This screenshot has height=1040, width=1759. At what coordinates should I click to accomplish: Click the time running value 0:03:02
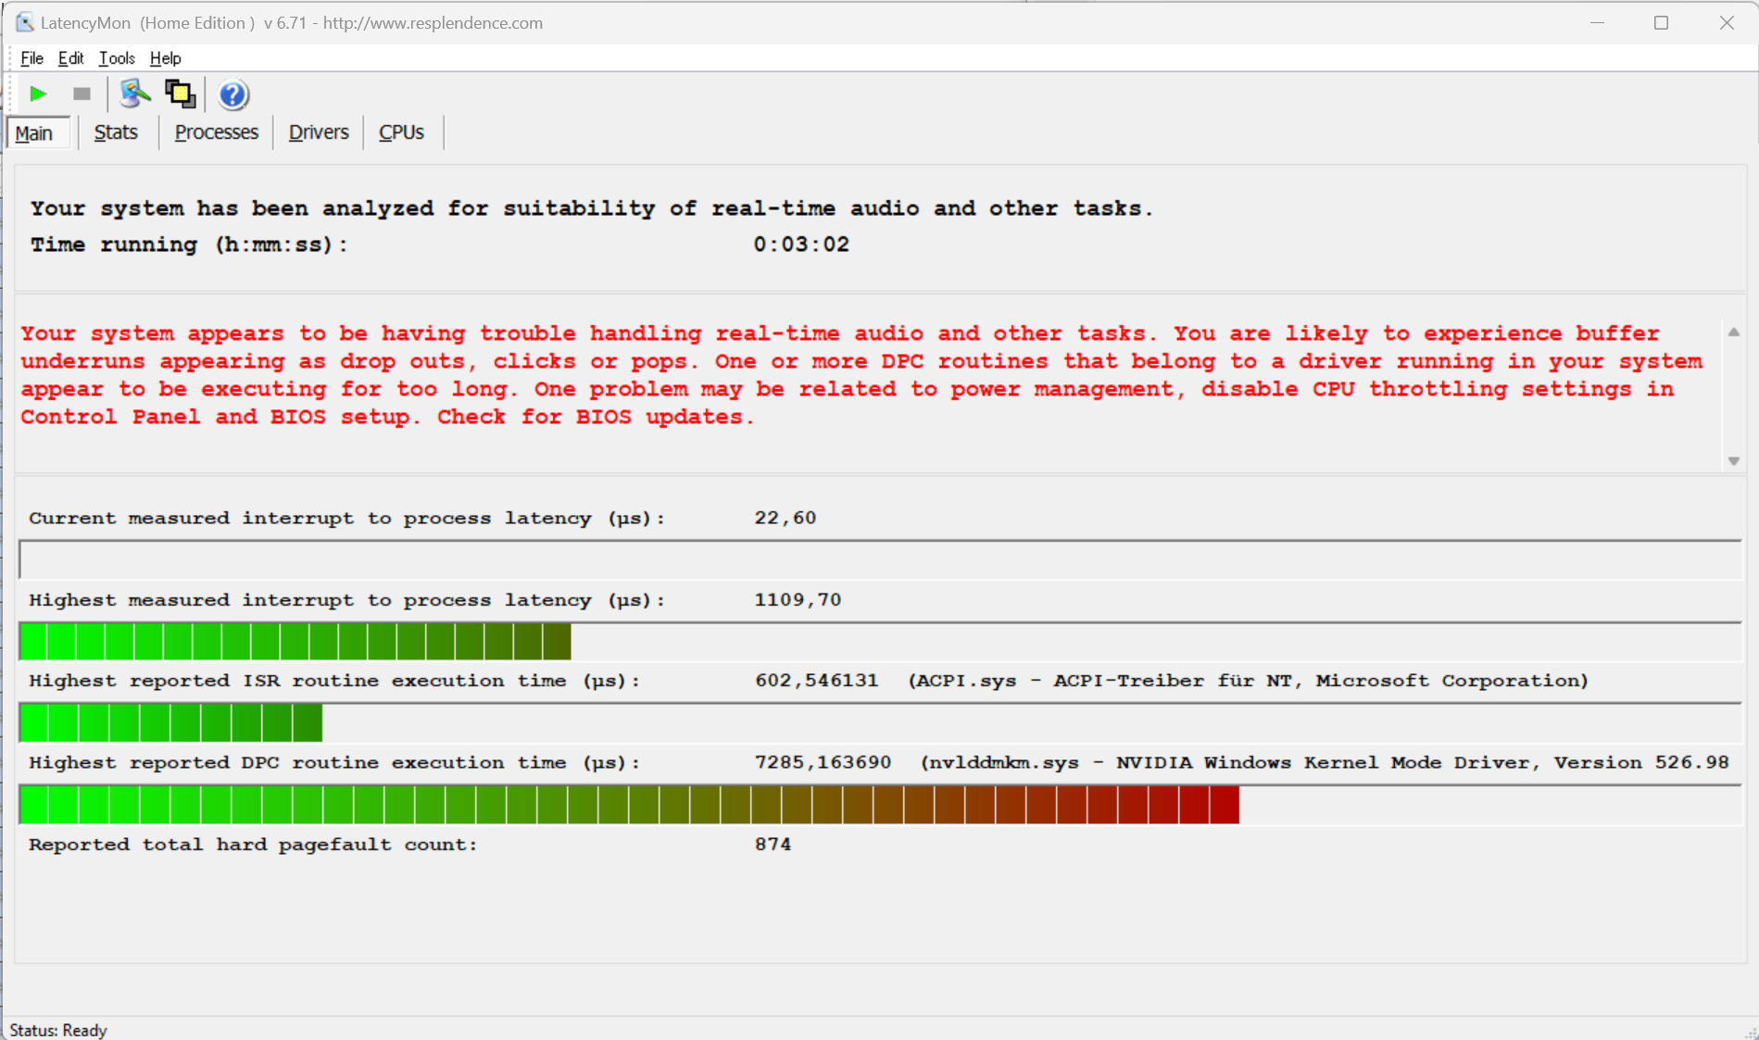pos(801,244)
